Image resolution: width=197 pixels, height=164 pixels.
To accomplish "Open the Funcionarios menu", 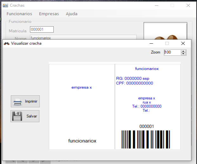I will [19, 14].
